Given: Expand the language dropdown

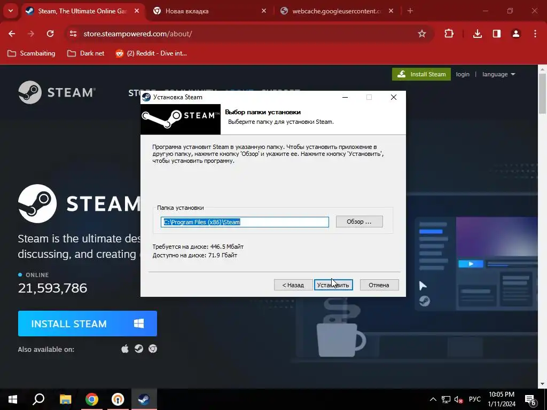Looking at the screenshot, I should click(498, 74).
